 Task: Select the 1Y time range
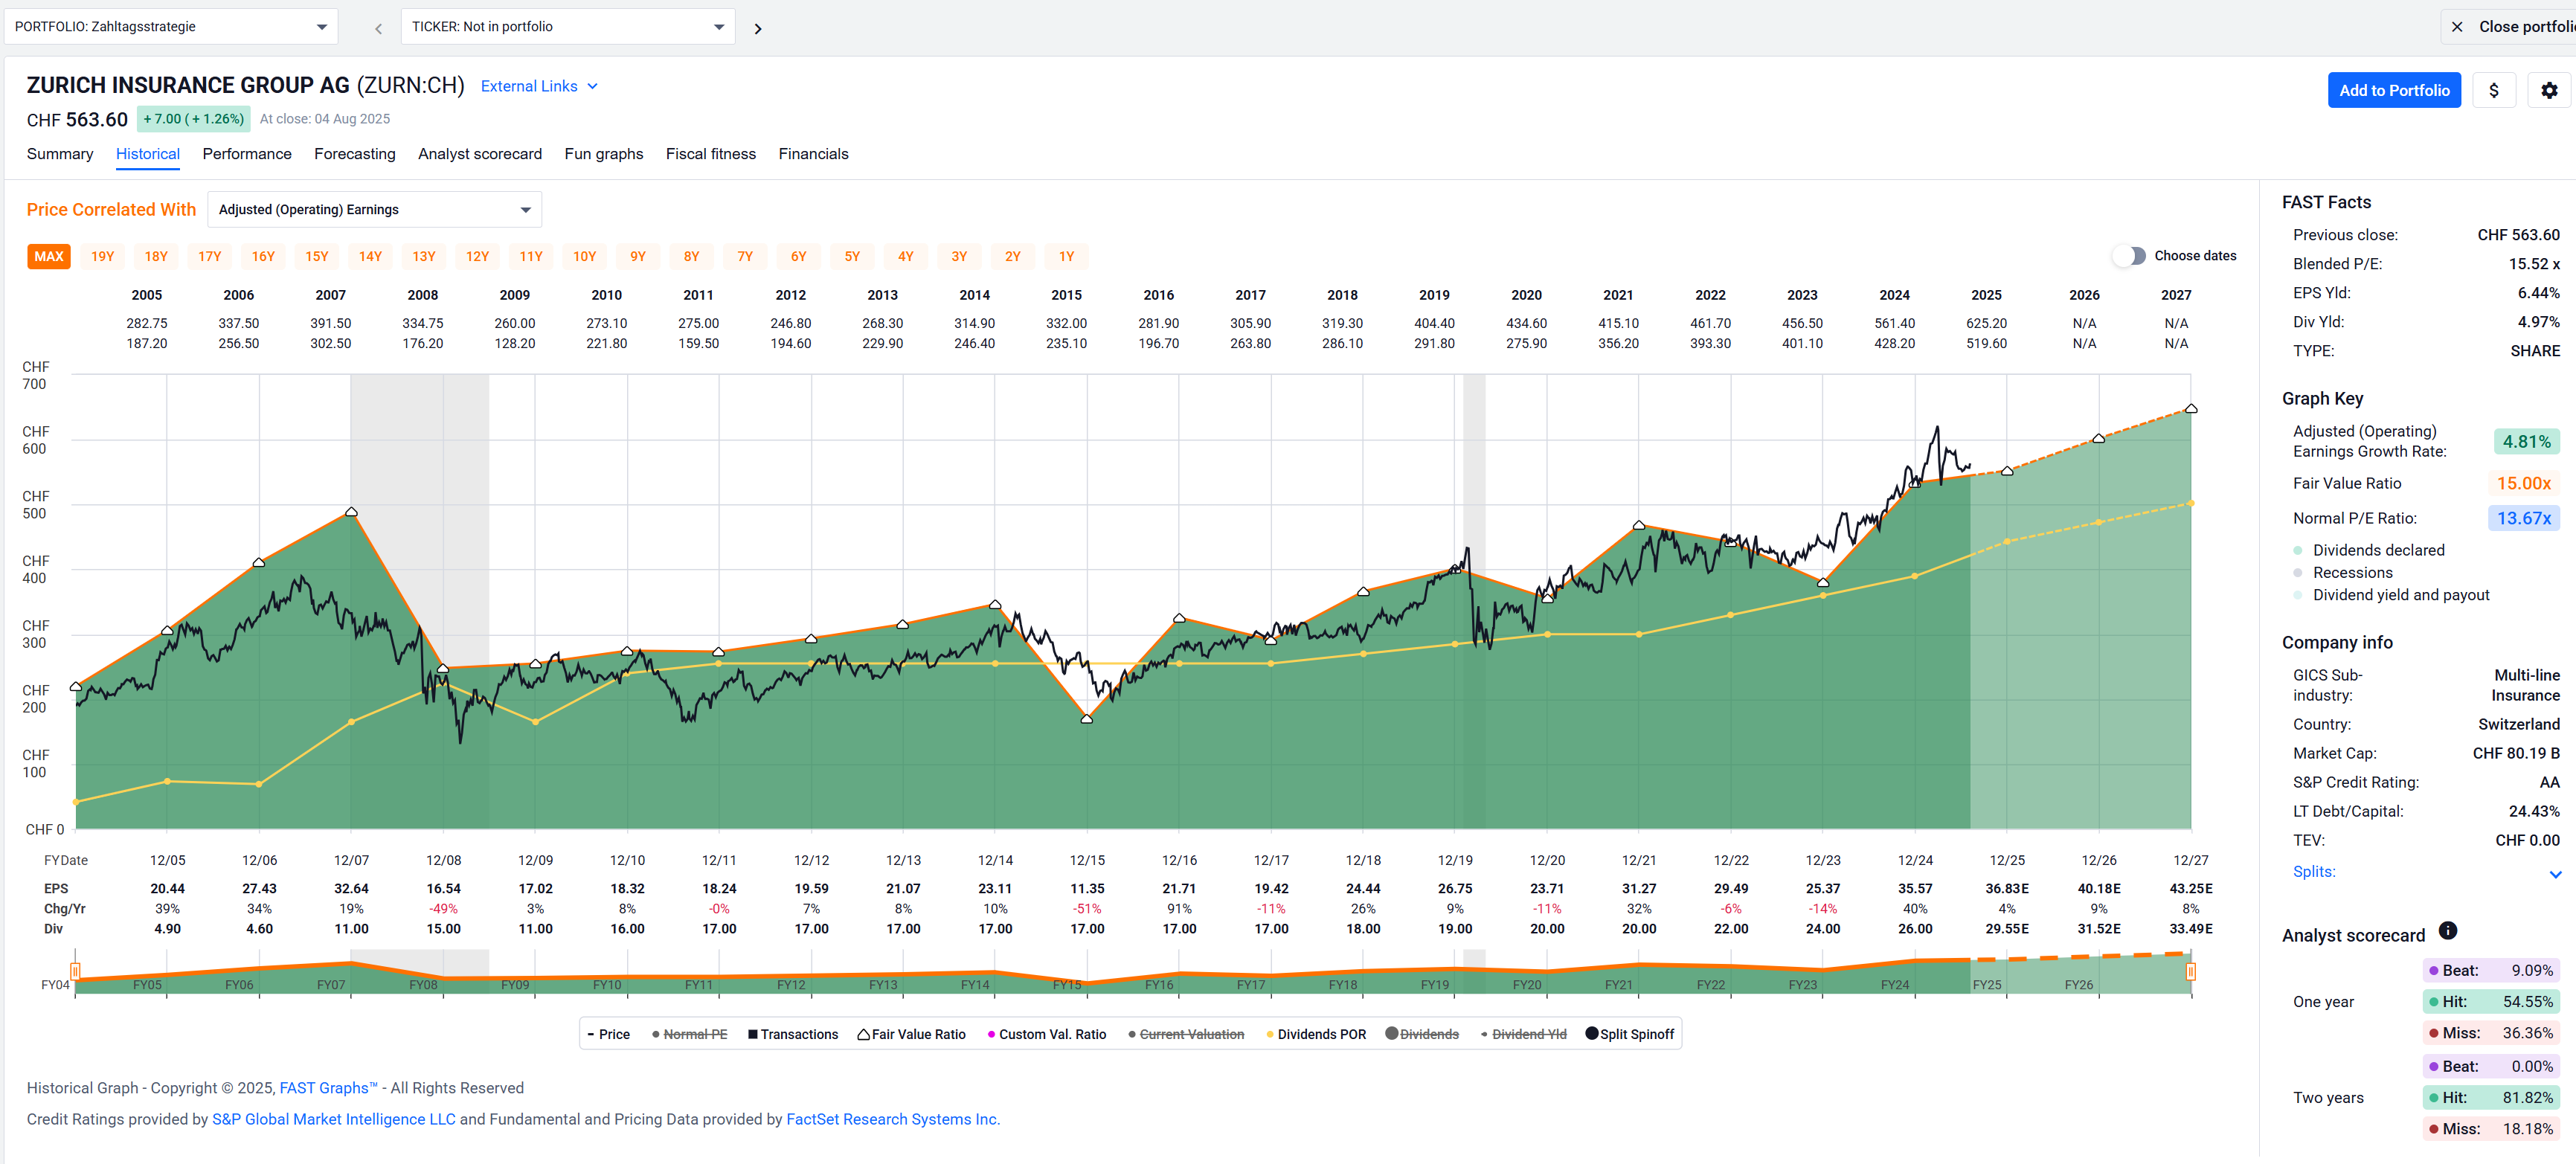click(1067, 257)
